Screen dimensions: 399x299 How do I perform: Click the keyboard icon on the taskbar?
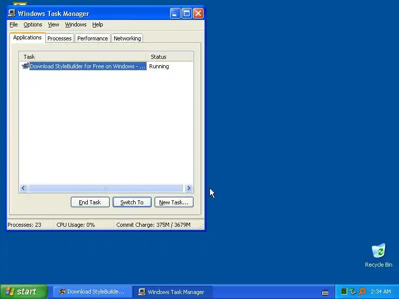coord(325,292)
